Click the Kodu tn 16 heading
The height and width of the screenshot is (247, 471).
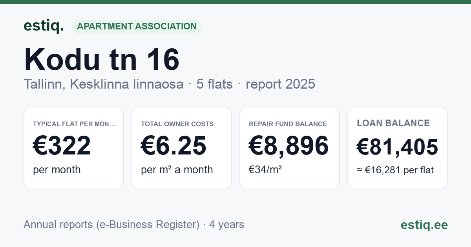[x=102, y=60]
